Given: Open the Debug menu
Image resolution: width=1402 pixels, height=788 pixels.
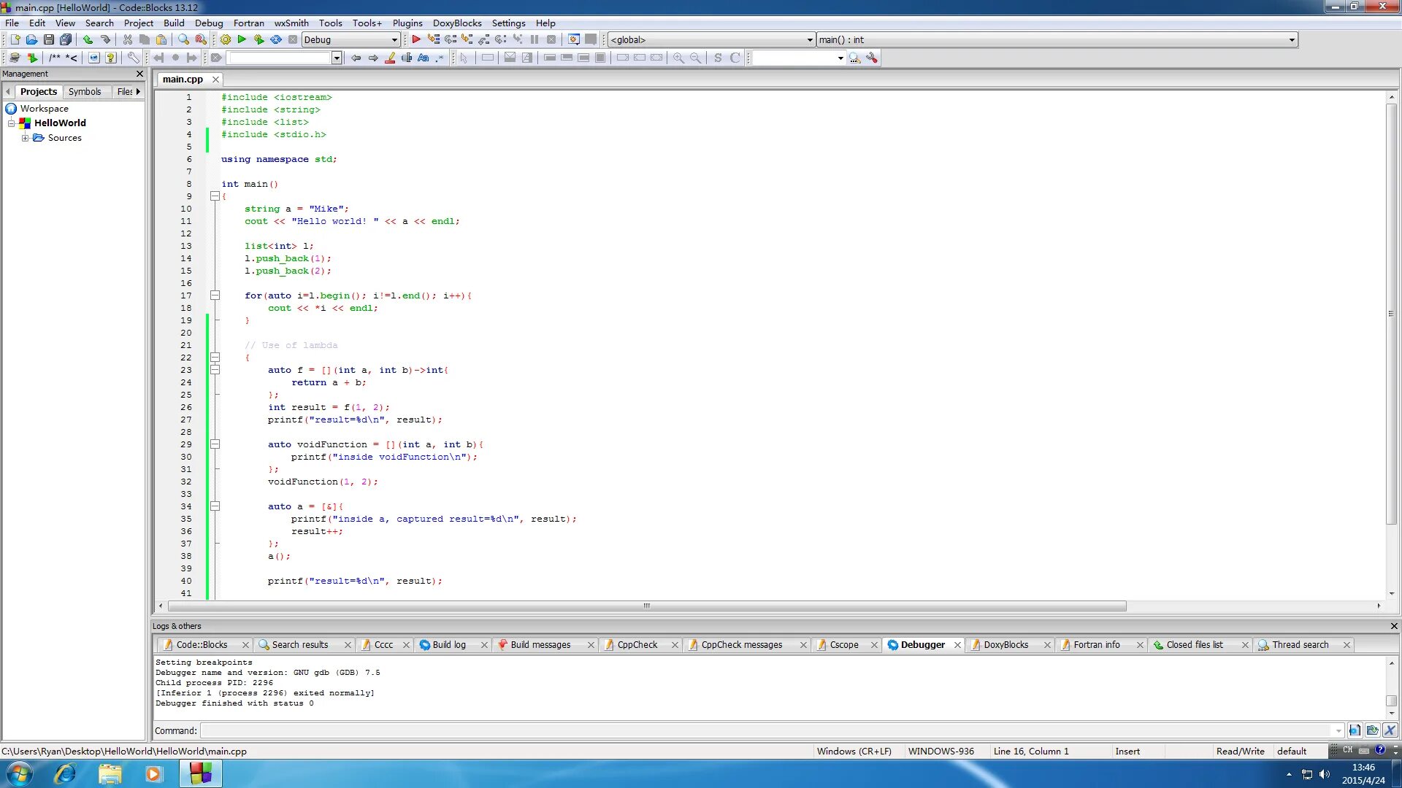Looking at the screenshot, I should point(208,22).
